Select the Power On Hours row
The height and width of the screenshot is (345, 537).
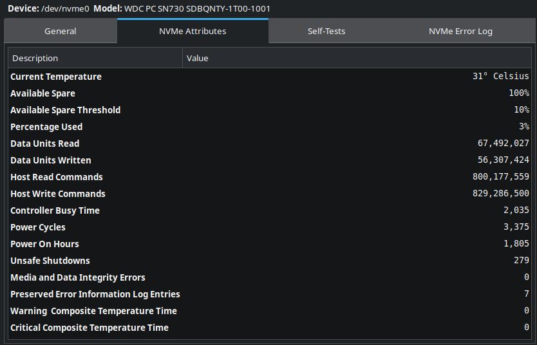[44, 244]
